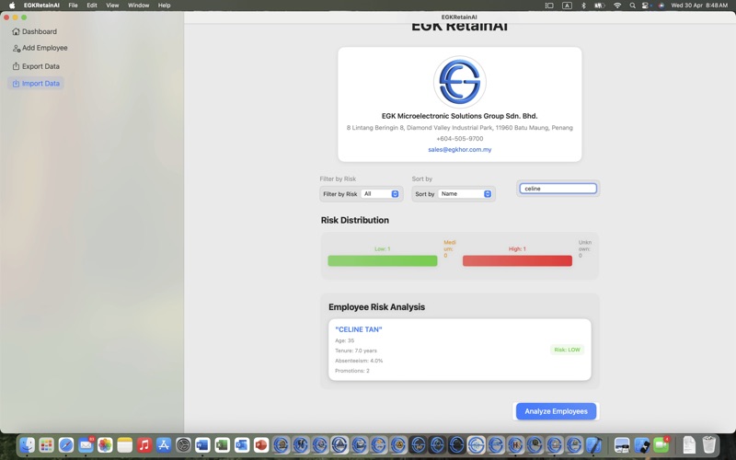Open the Edit menu
The height and width of the screenshot is (460, 736).
[91, 6]
